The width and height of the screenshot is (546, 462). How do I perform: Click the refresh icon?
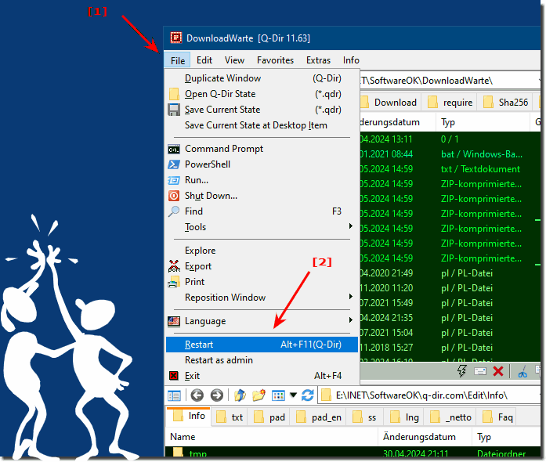[x=308, y=395]
